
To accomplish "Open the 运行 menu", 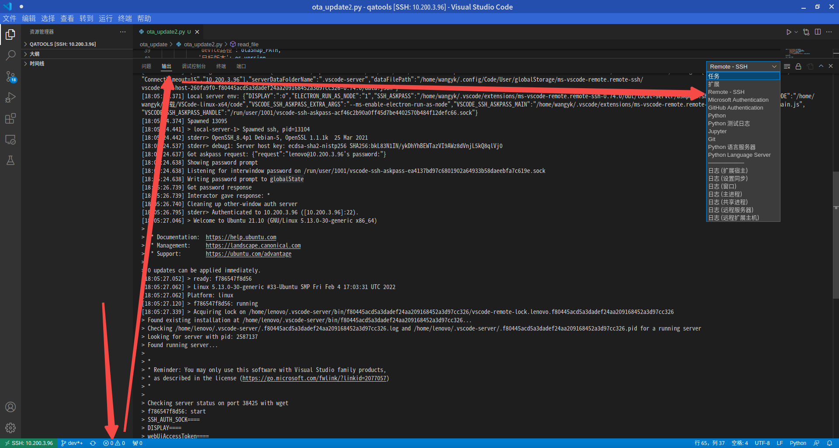I will pyautogui.click(x=106, y=18).
